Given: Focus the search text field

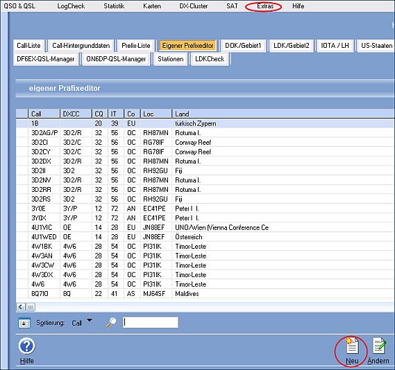Looking at the screenshot, I should (x=151, y=322).
